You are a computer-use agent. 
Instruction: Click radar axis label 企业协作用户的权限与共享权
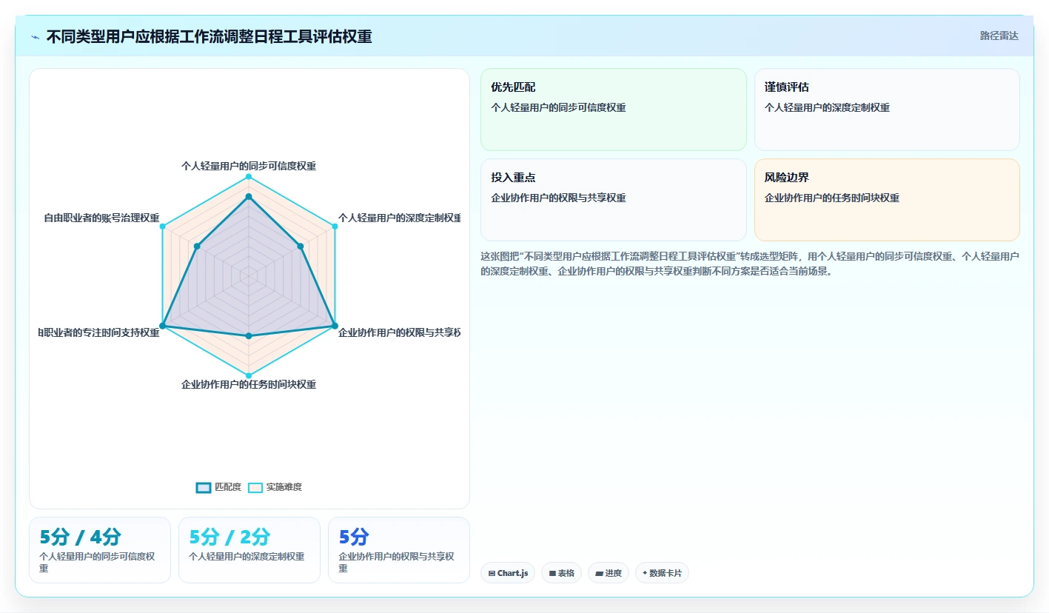coord(399,332)
